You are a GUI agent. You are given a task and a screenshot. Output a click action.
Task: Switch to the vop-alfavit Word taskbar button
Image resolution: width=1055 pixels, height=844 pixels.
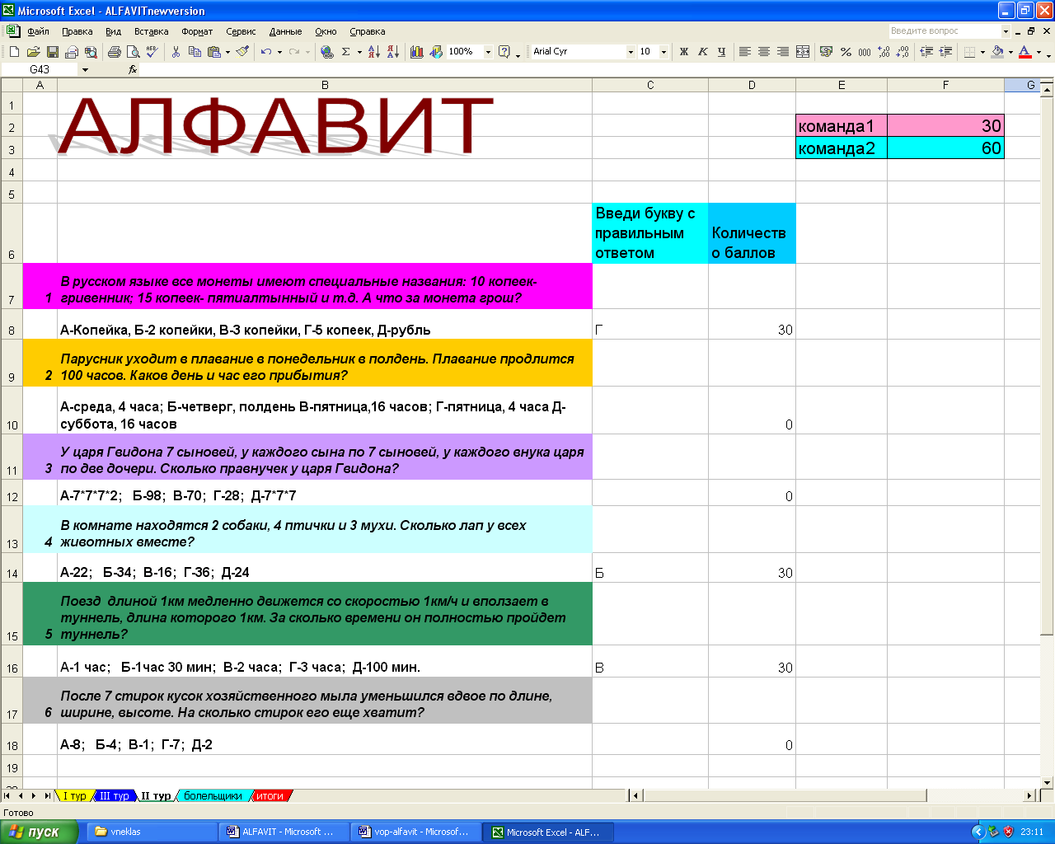tap(414, 832)
